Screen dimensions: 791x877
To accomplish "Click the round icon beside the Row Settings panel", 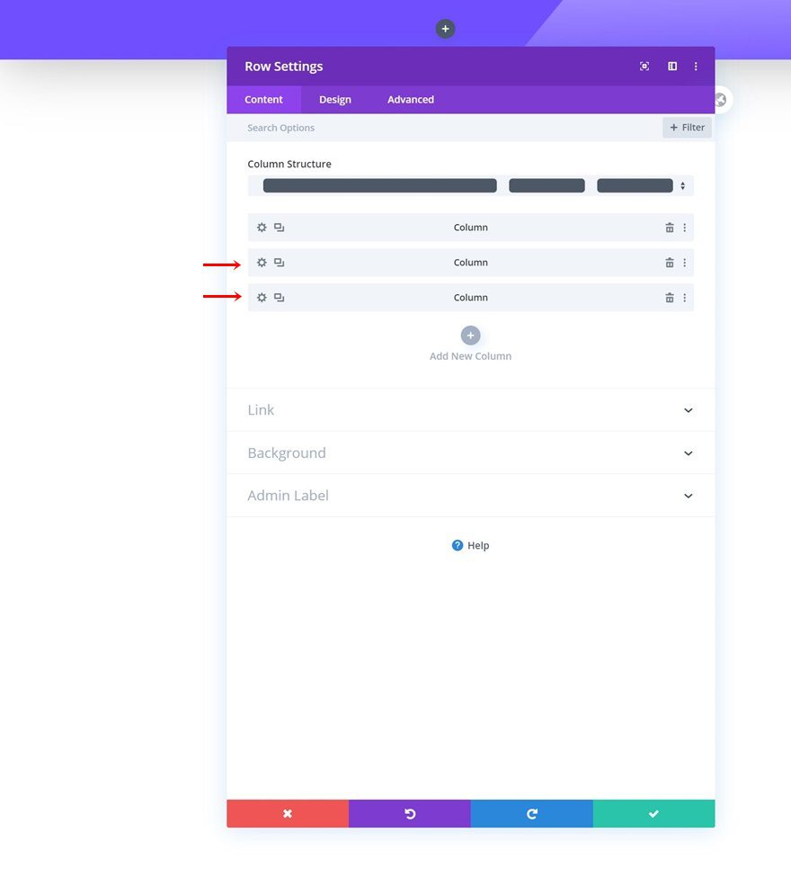I will (x=723, y=100).
